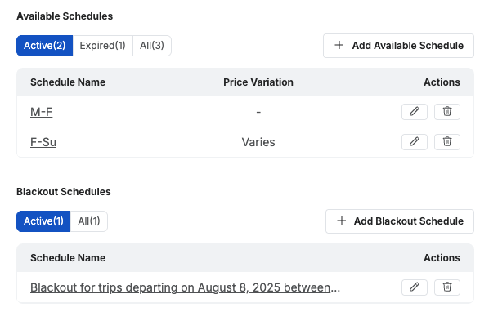This screenshot has height=312, width=480.
Task: Click trash icon for the F-Su schedule
Action: coord(447,142)
